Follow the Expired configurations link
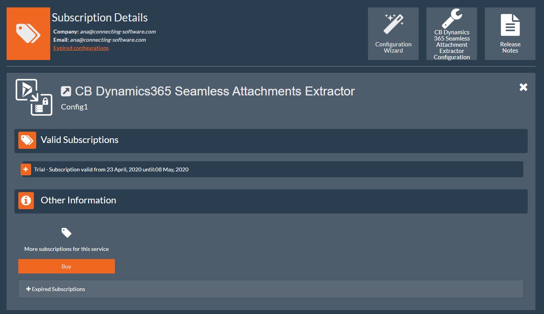This screenshot has height=314, width=544. click(81, 48)
